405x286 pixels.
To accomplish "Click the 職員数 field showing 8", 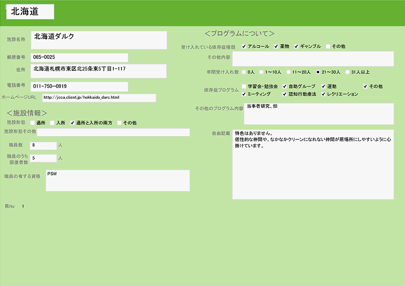I will (43, 145).
